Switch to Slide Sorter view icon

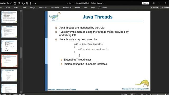(137, 94)
